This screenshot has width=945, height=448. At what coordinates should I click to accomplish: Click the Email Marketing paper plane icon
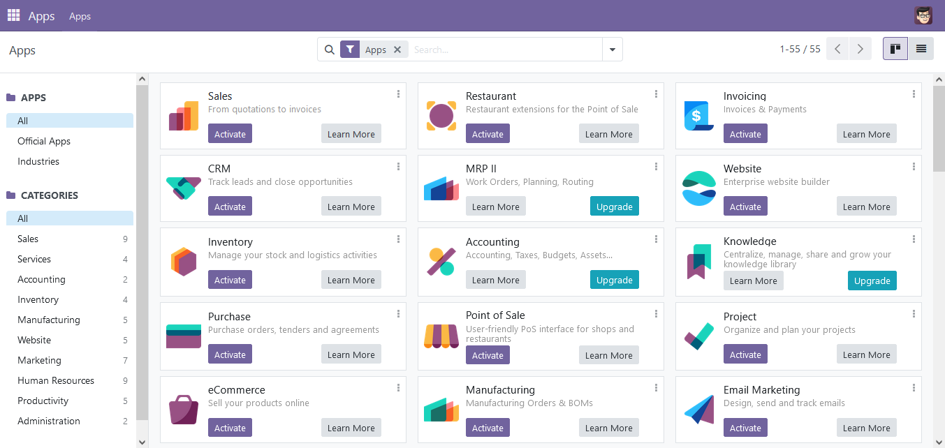[x=699, y=410]
